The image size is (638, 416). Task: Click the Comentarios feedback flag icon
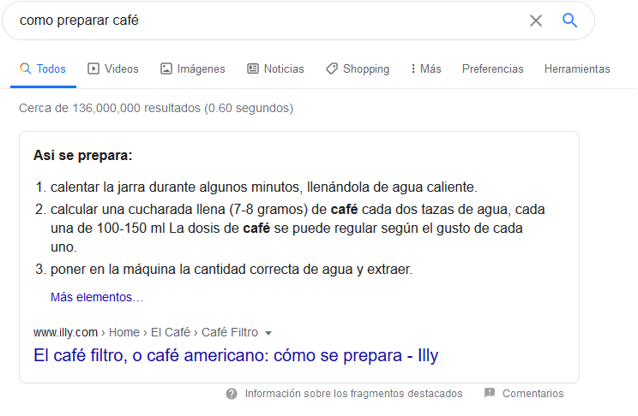coord(490,394)
